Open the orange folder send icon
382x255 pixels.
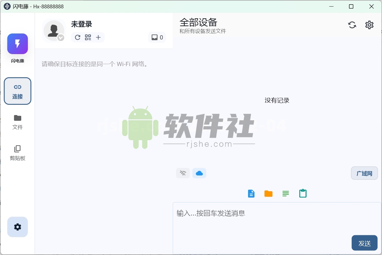268,193
